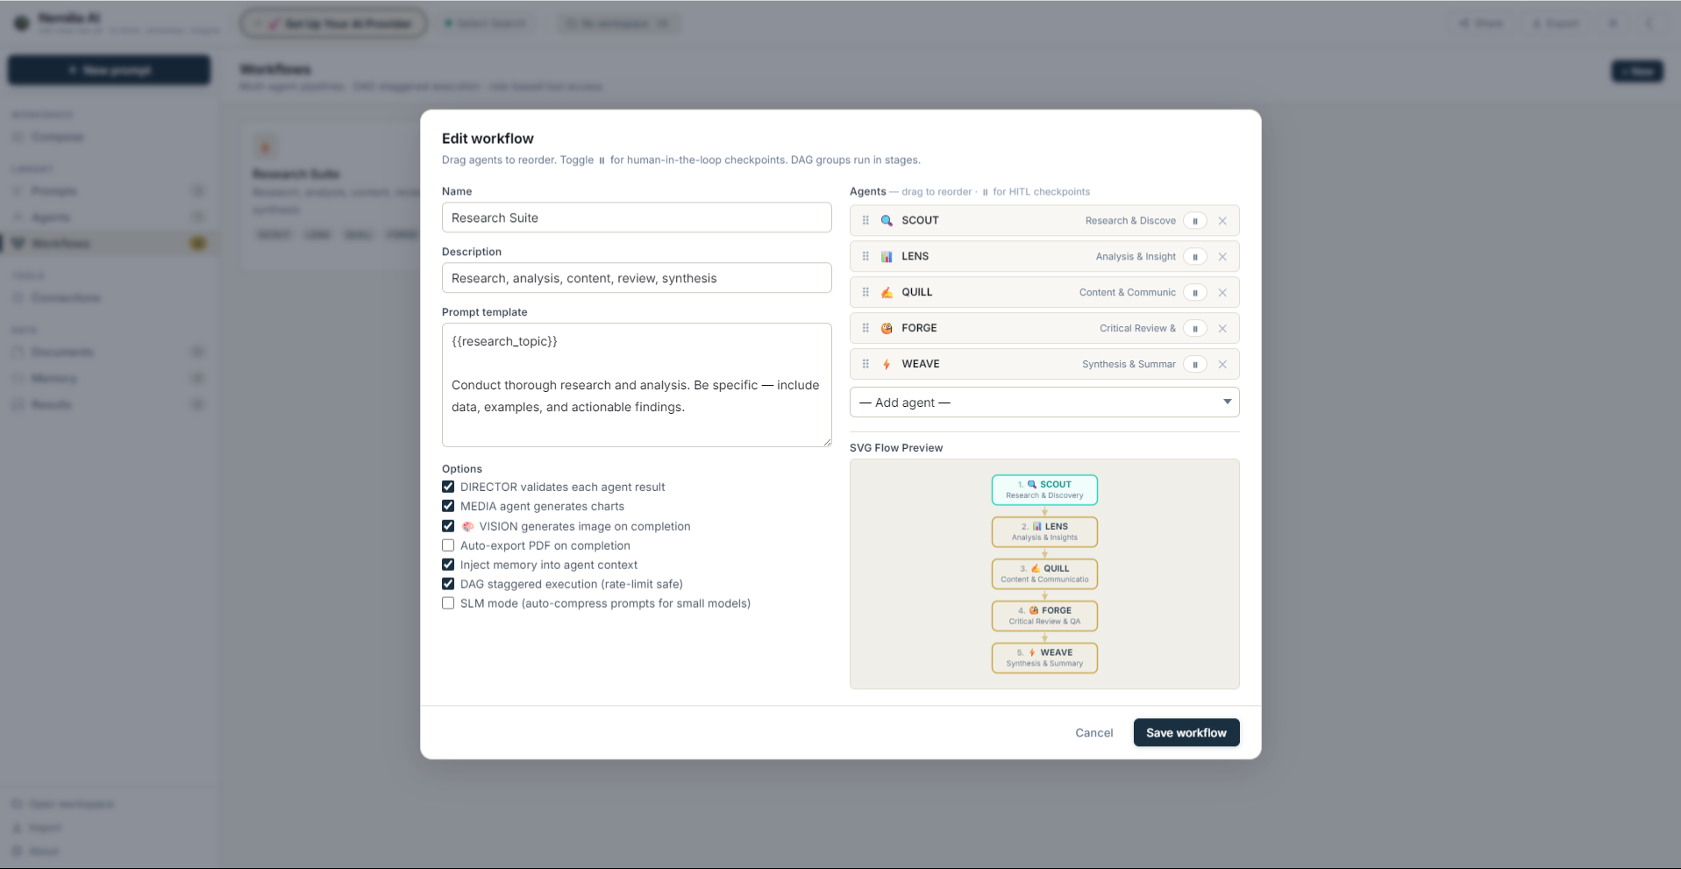Image resolution: width=1681 pixels, height=869 pixels.
Task: Click into the Name field
Action: (x=637, y=217)
